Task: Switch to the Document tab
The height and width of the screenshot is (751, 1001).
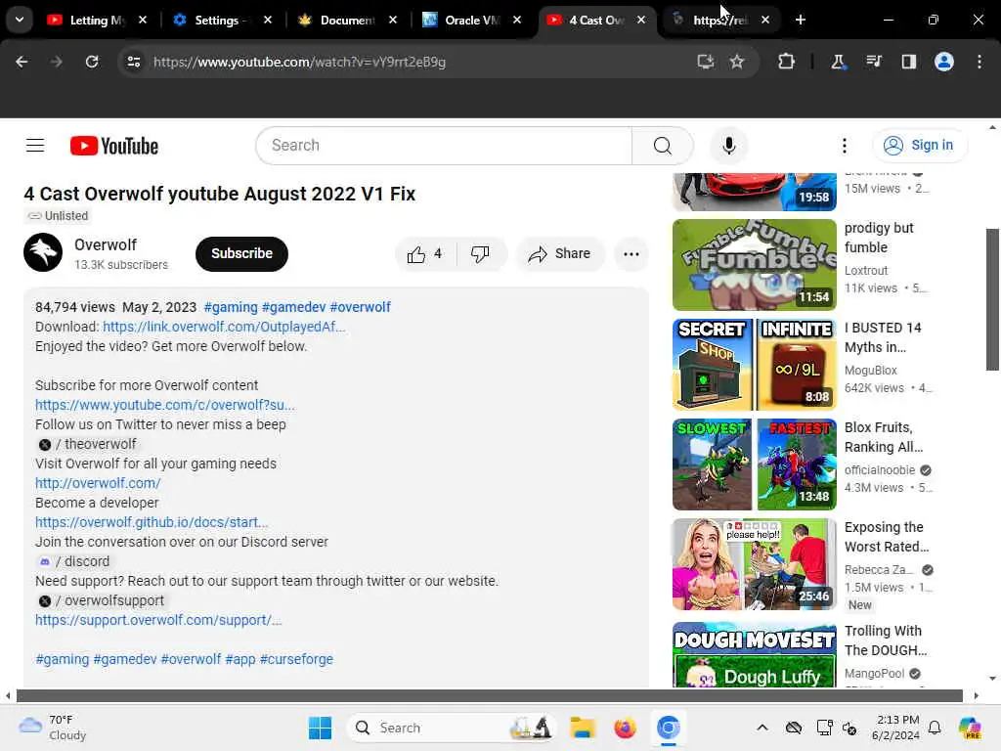Action: pos(345,20)
